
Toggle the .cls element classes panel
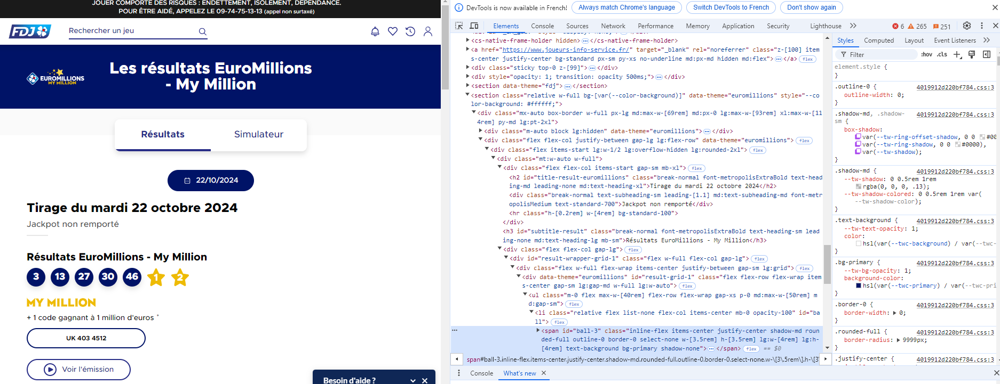point(942,54)
